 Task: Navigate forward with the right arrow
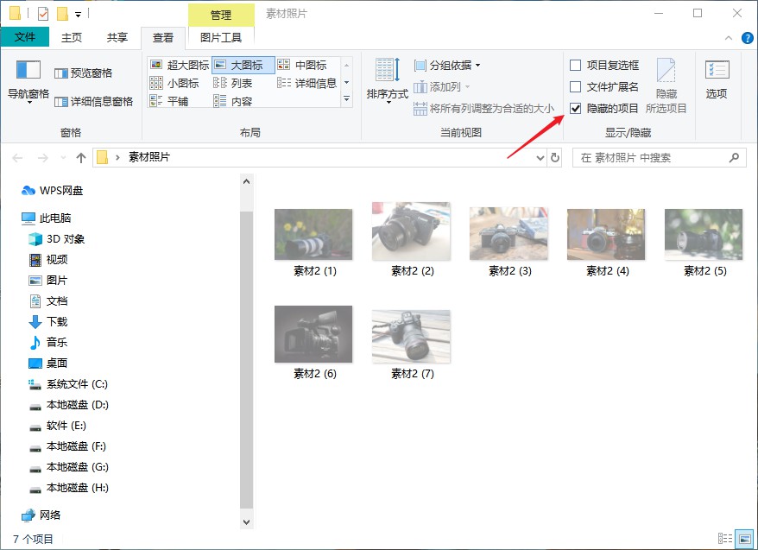pyautogui.click(x=43, y=157)
